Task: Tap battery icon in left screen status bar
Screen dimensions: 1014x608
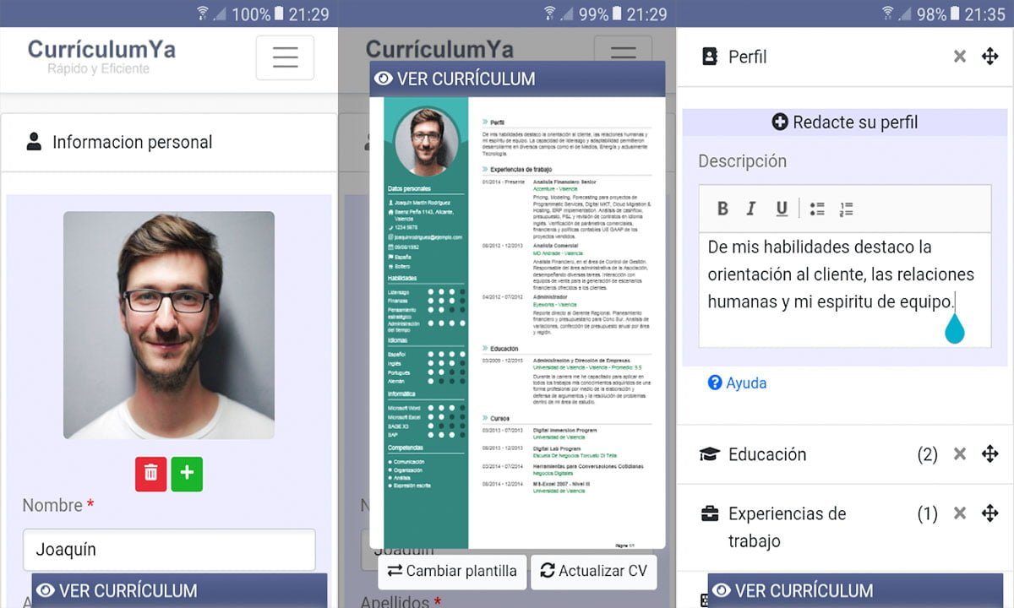Action: (281, 14)
